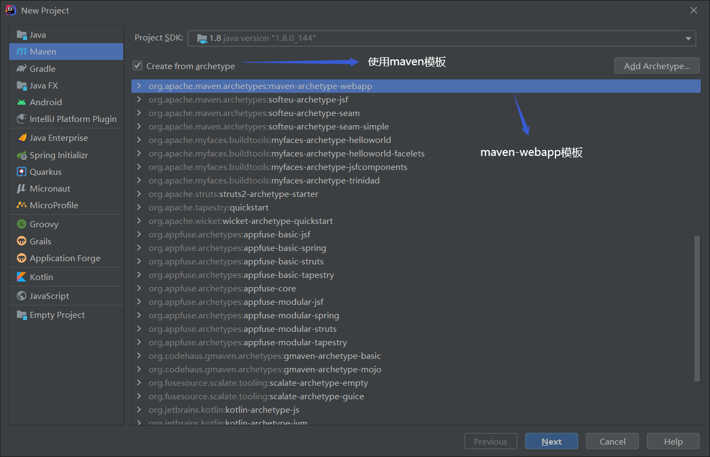Select org.apache.tapestry:quickstart row
Image resolution: width=710 pixels, height=457 pixels.
pos(416,207)
